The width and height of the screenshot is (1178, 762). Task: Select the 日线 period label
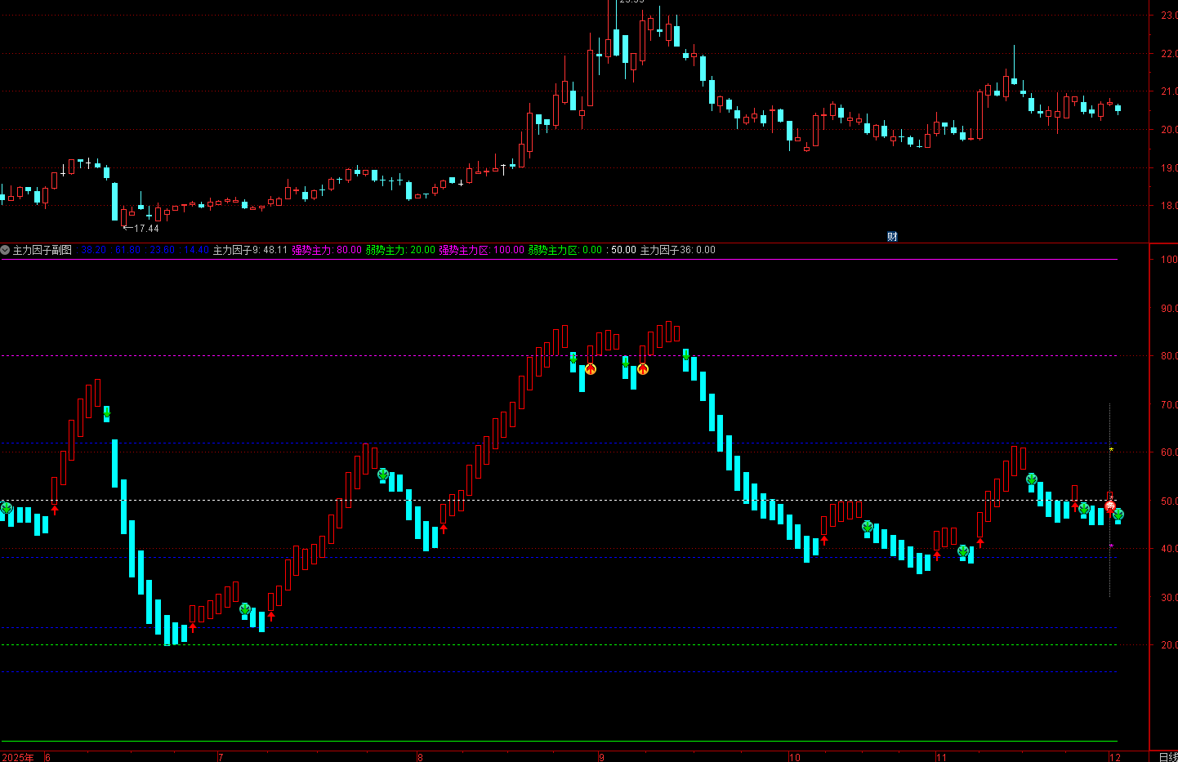coord(1168,757)
